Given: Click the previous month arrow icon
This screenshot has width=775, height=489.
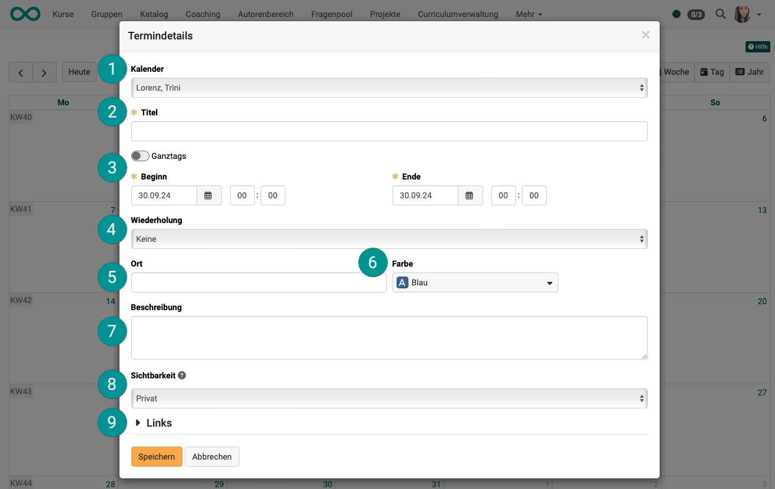Looking at the screenshot, I should point(21,72).
